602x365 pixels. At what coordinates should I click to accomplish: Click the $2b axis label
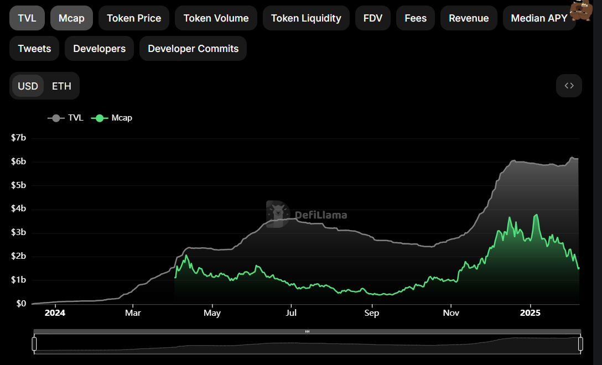[18, 256]
